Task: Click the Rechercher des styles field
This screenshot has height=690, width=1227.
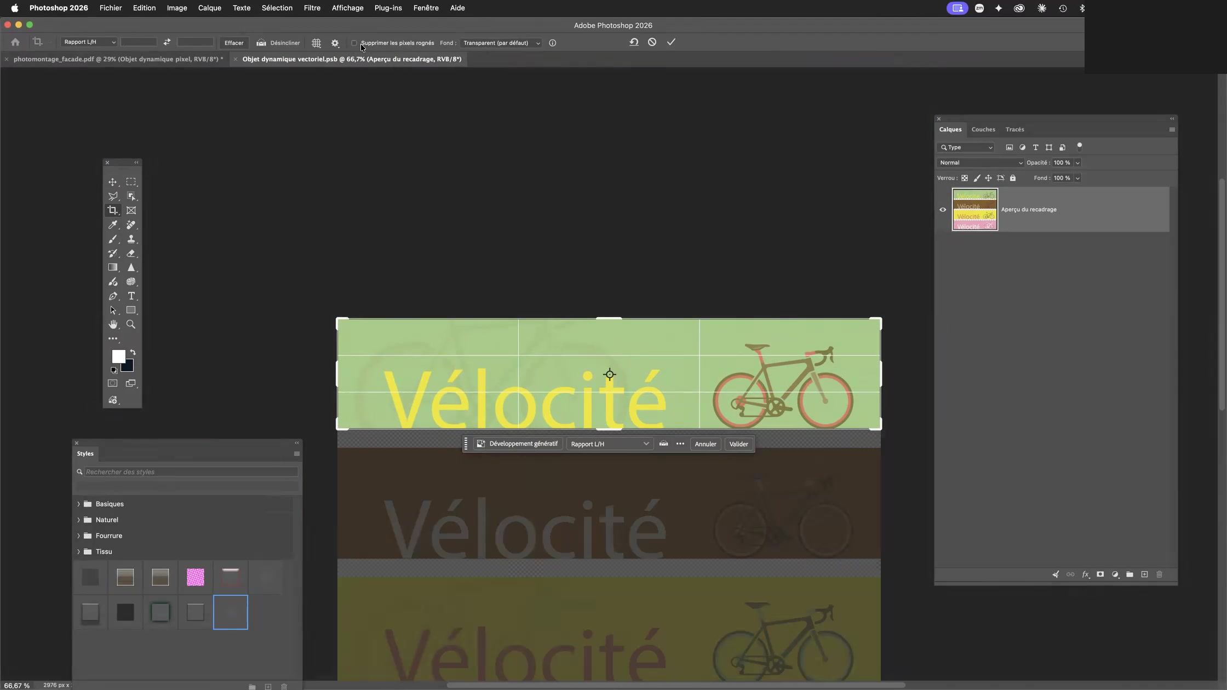Action: coord(191,472)
